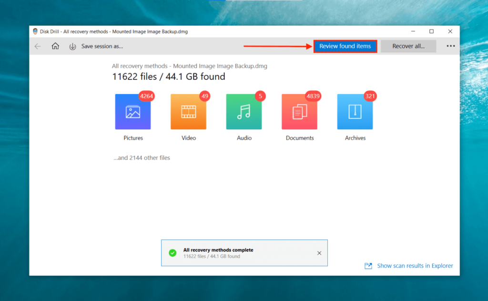Open the Documents category tile
The width and height of the screenshot is (488, 301).
point(299,111)
